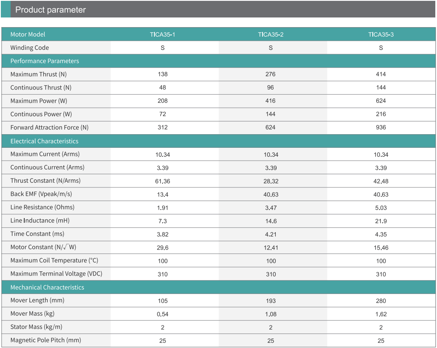The image size is (437, 348).
Task: Select the Line Resistance value 5.03
Action: pyautogui.click(x=381, y=208)
